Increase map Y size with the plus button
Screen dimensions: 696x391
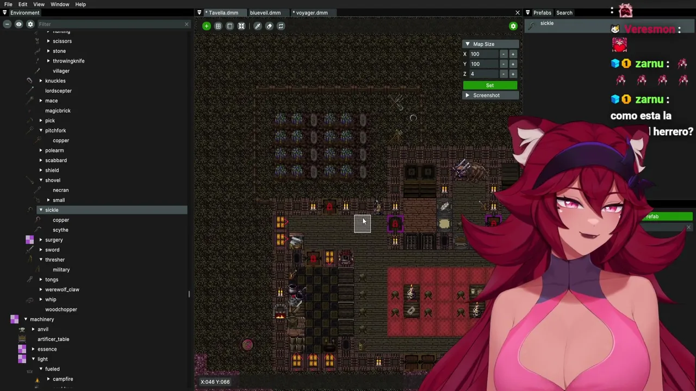[513, 64]
